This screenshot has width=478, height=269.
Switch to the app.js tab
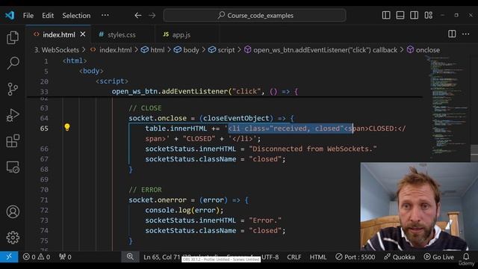tap(181, 35)
